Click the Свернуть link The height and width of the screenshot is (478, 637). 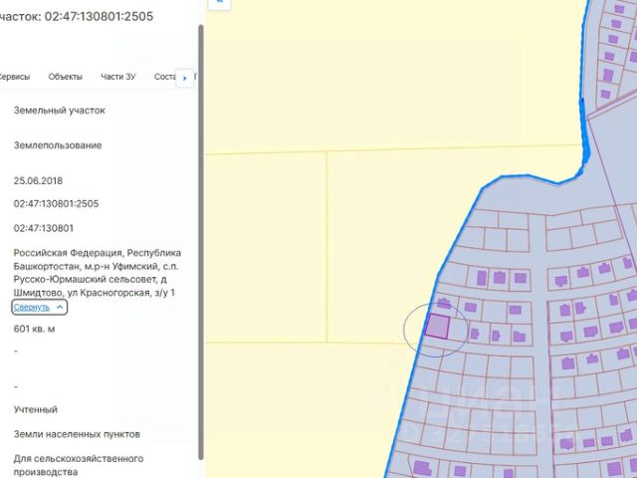31,307
